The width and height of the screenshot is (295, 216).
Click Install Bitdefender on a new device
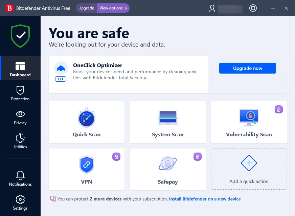(x=205, y=199)
